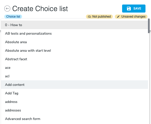Choose 'Add Tag' in the dropdown
The width and height of the screenshot is (151, 124).
coord(74,93)
